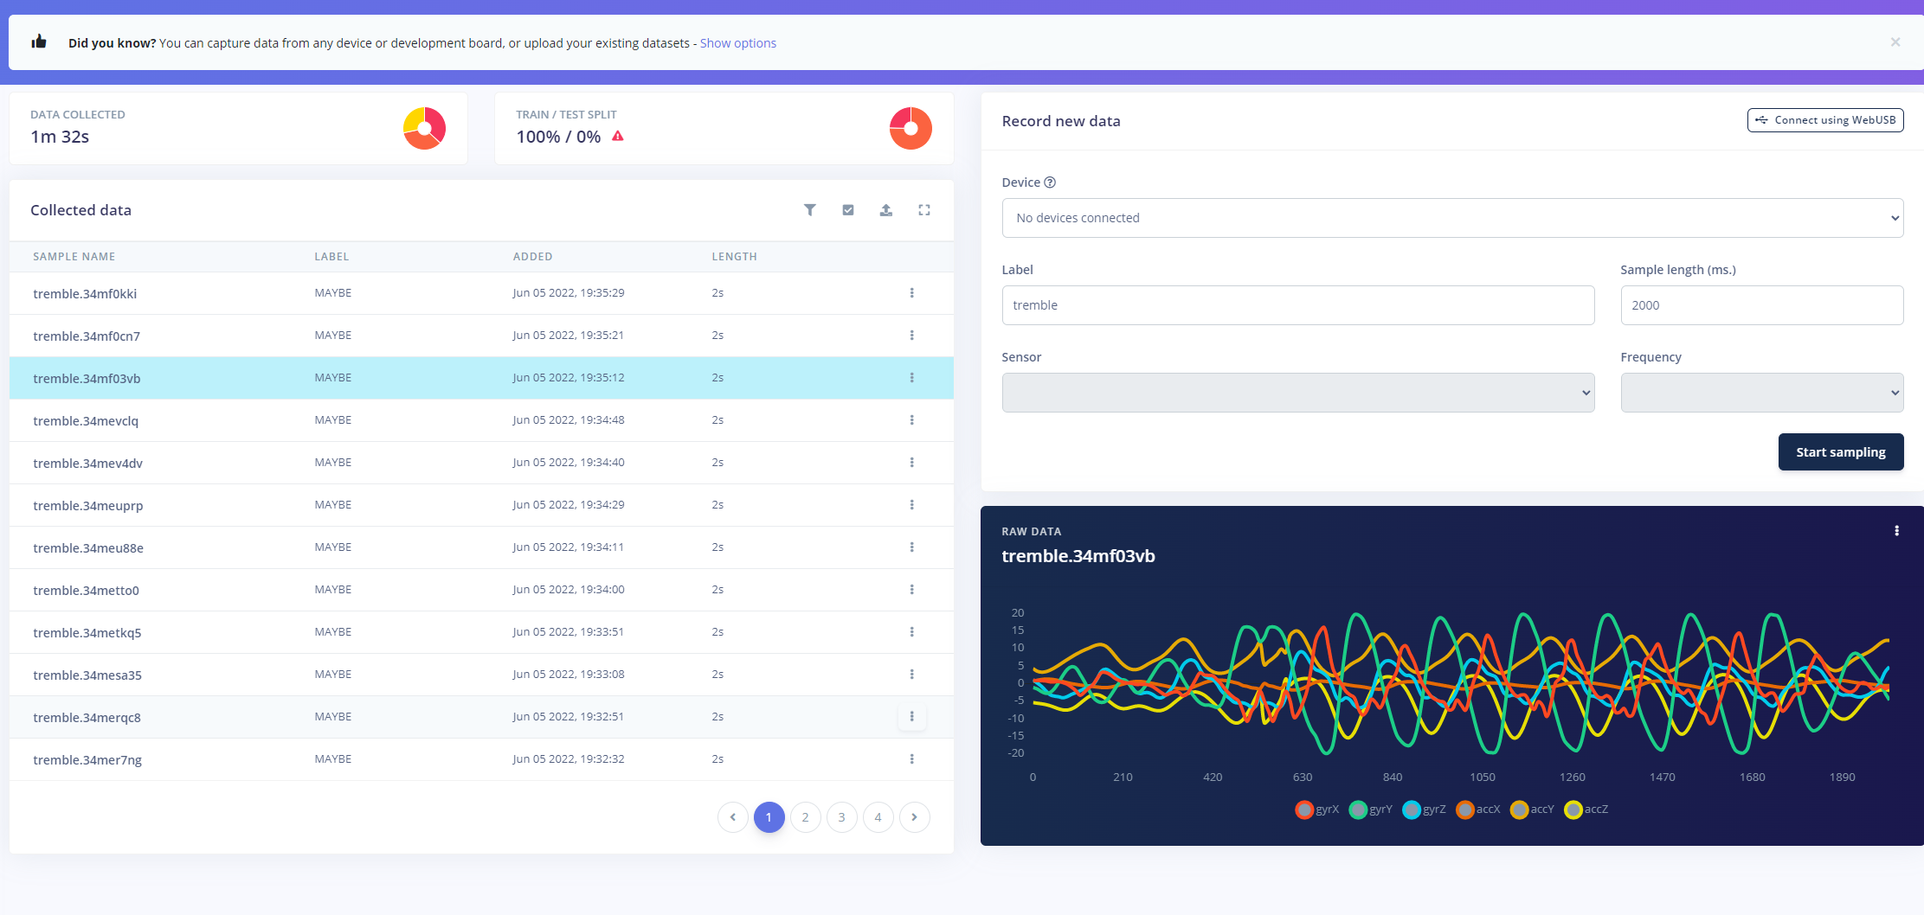Toggle gyrY series in chart legend
This screenshot has height=915, width=1924.
[x=1371, y=809]
